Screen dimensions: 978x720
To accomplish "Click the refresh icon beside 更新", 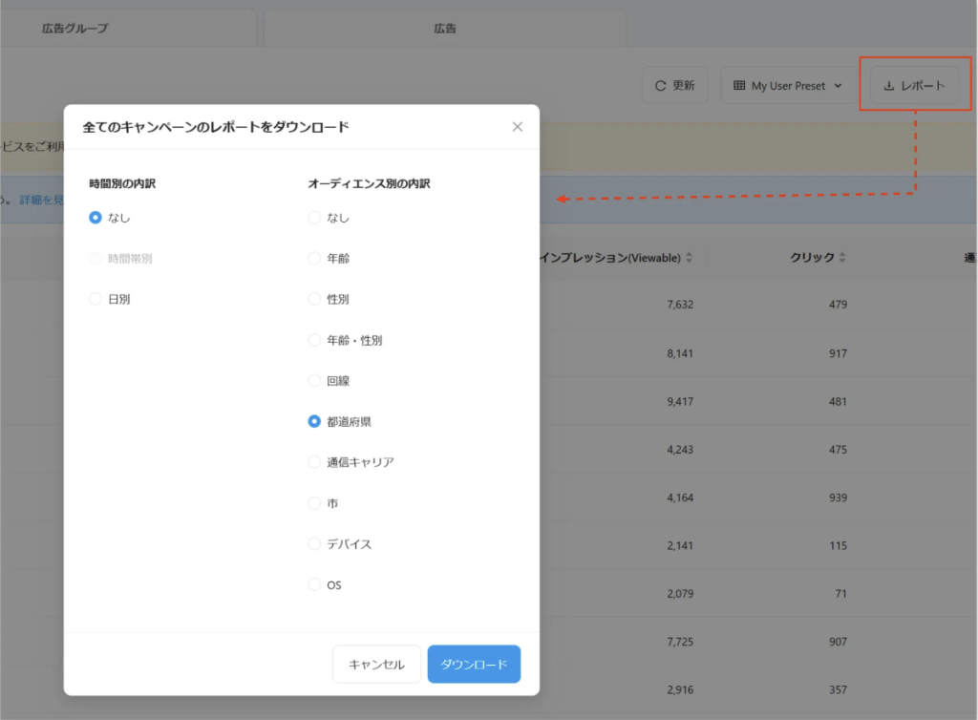I will coord(660,85).
